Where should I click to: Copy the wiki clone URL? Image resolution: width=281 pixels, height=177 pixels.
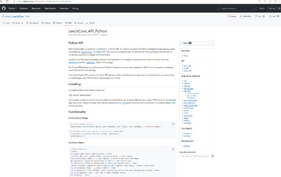tap(213, 156)
